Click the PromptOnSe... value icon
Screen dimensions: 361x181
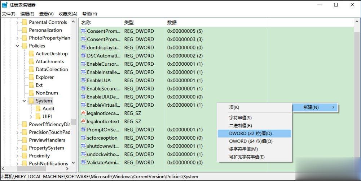83,130
